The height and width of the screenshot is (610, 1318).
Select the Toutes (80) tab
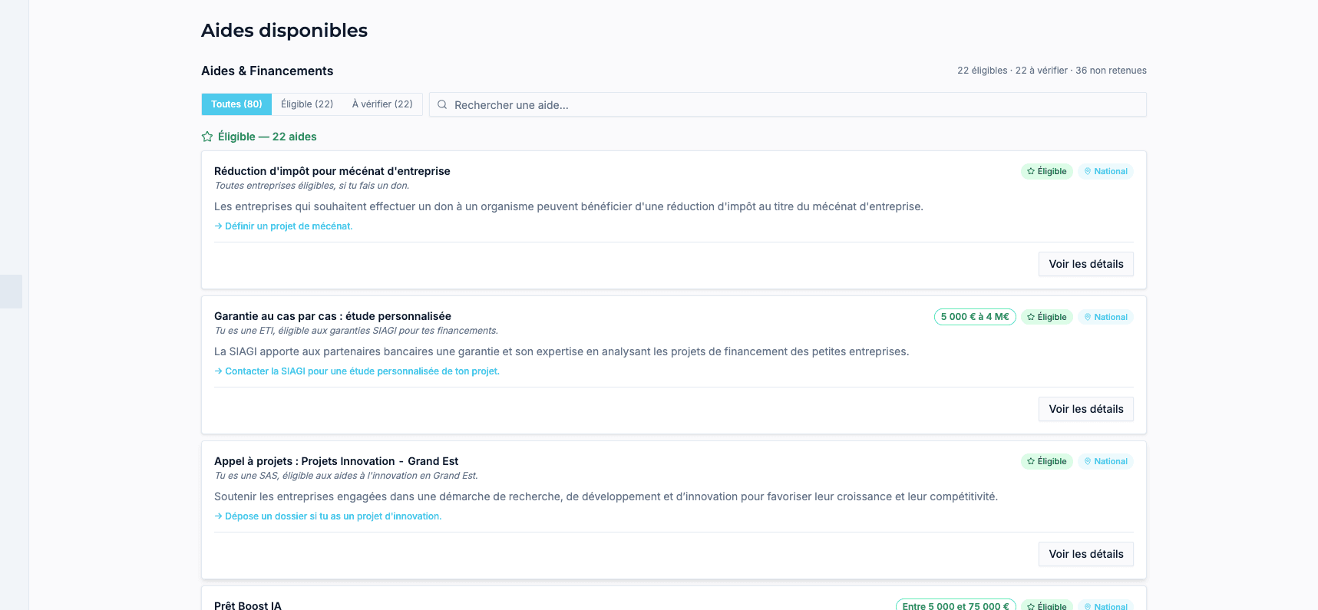[236, 104]
